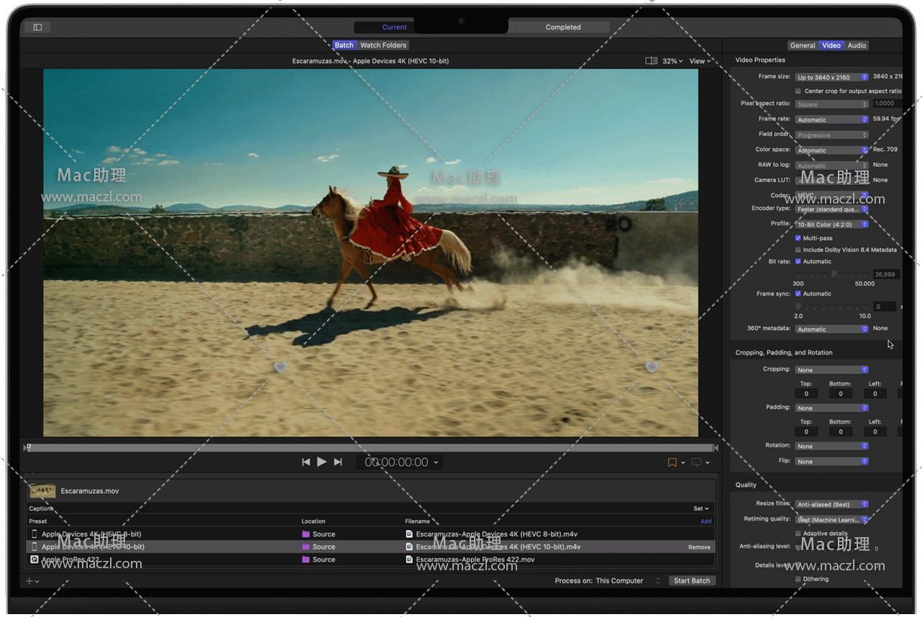The image size is (922, 617).
Task: Check Center crop for output aspect ratio
Action: pos(798,91)
